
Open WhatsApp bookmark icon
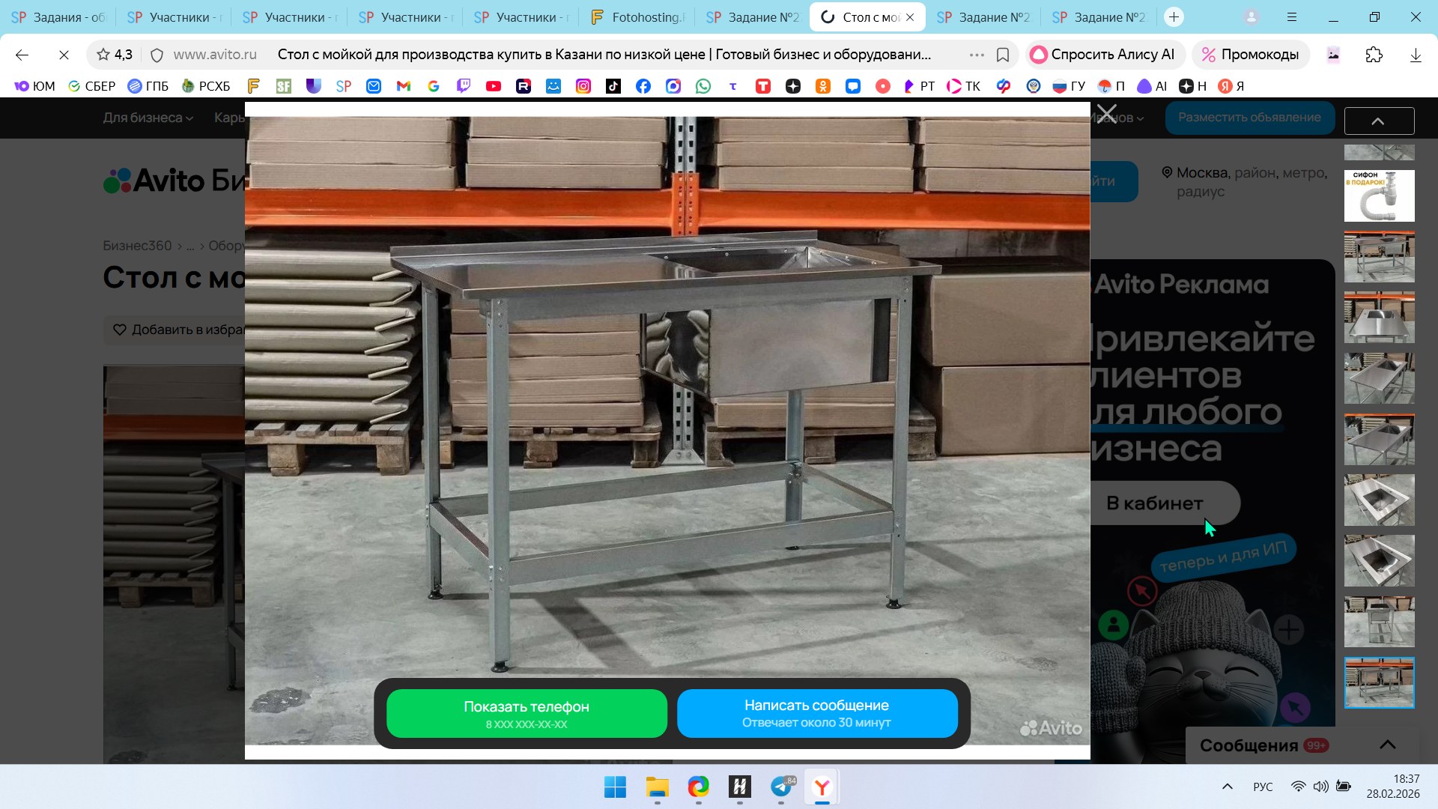pos(703,86)
